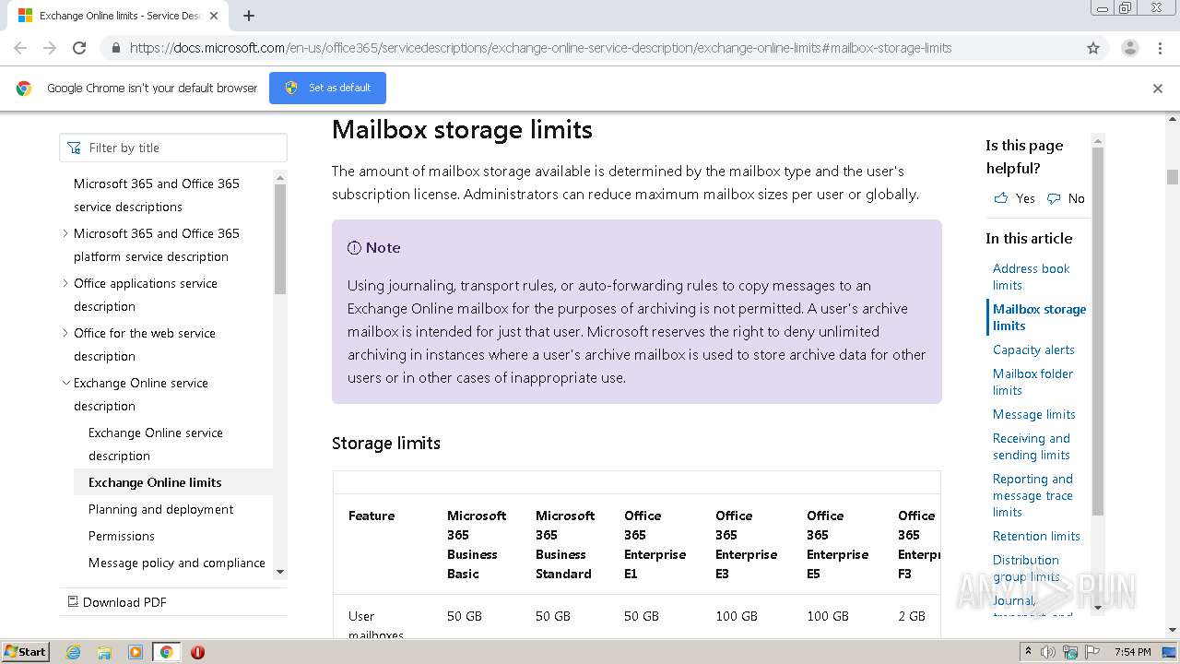Jump to Reporting and message trace limits
1180x664 pixels.
[1032, 495]
